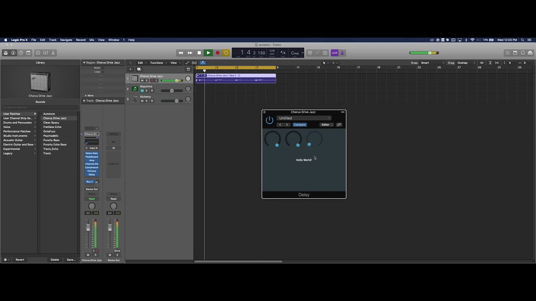Open the tracks area View menu
This screenshot has width=536, height=301.
pos(175,63)
